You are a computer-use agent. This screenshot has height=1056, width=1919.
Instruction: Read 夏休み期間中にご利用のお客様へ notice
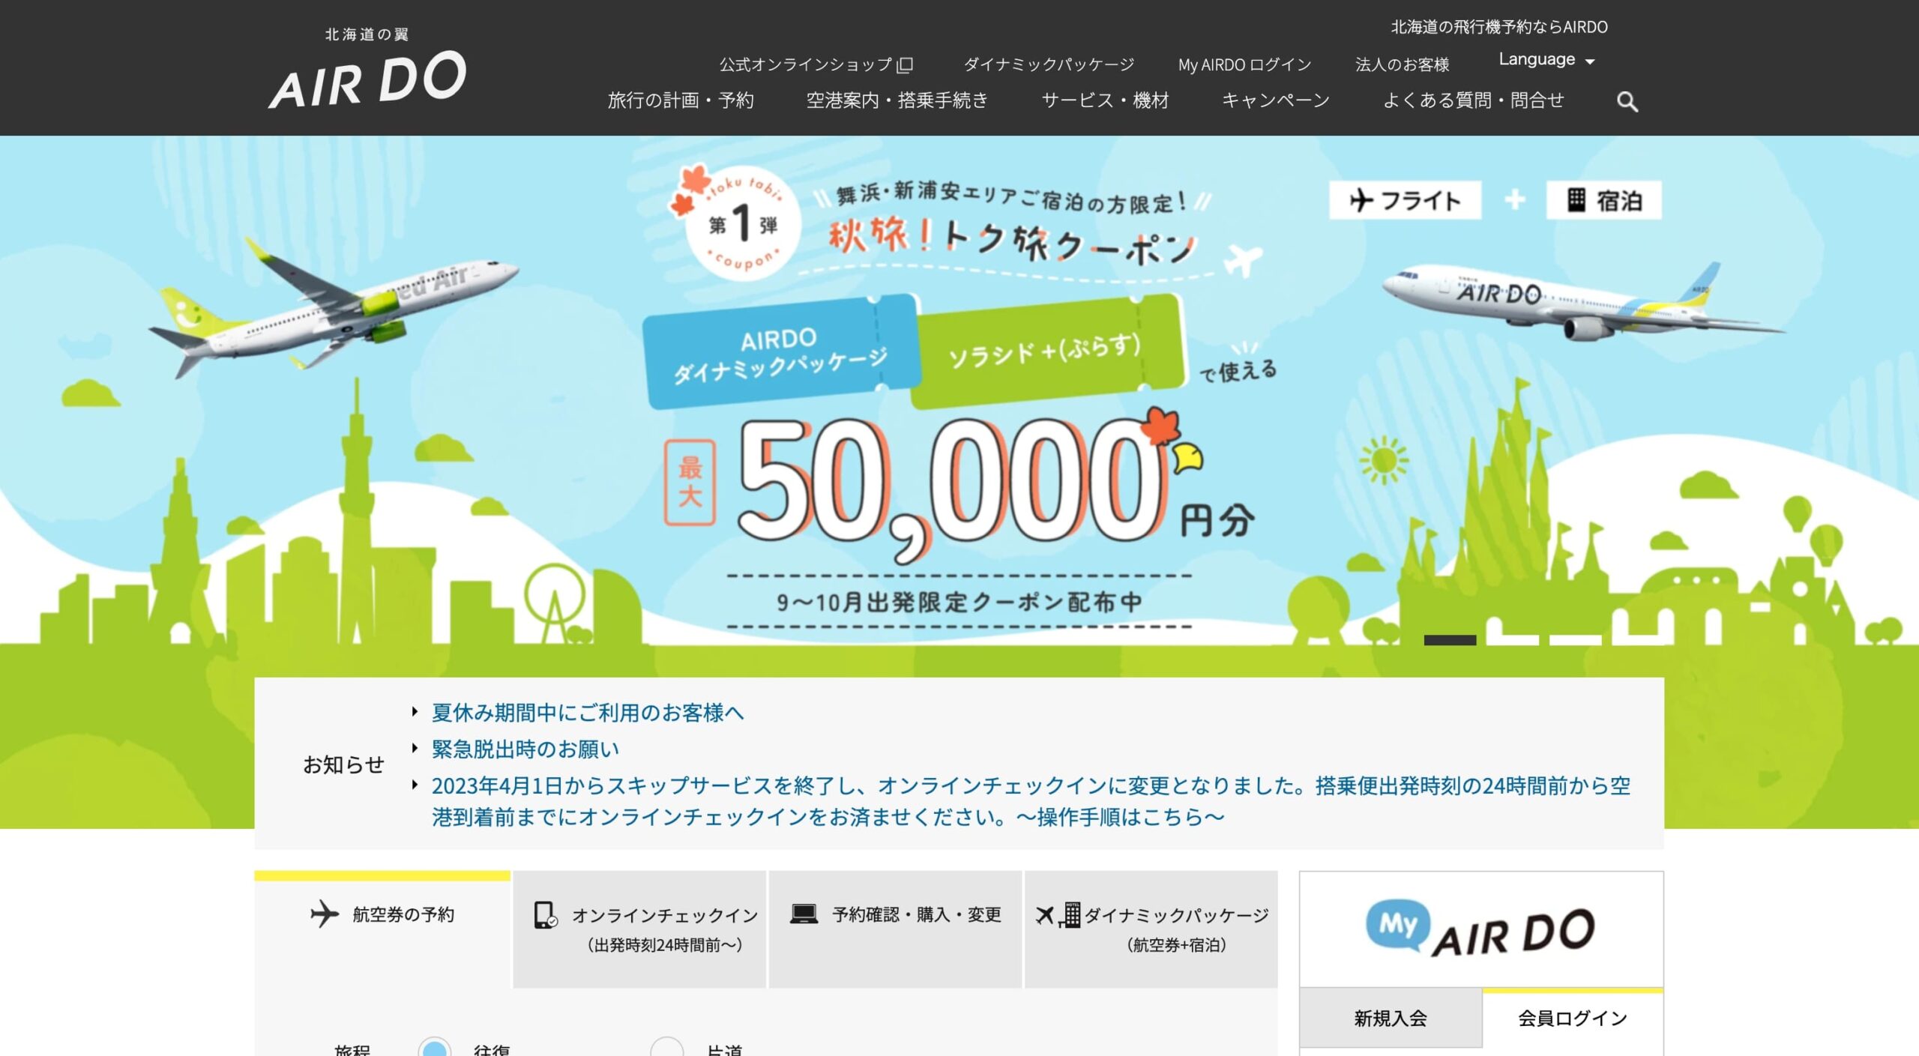pyautogui.click(x=588, y=713)
